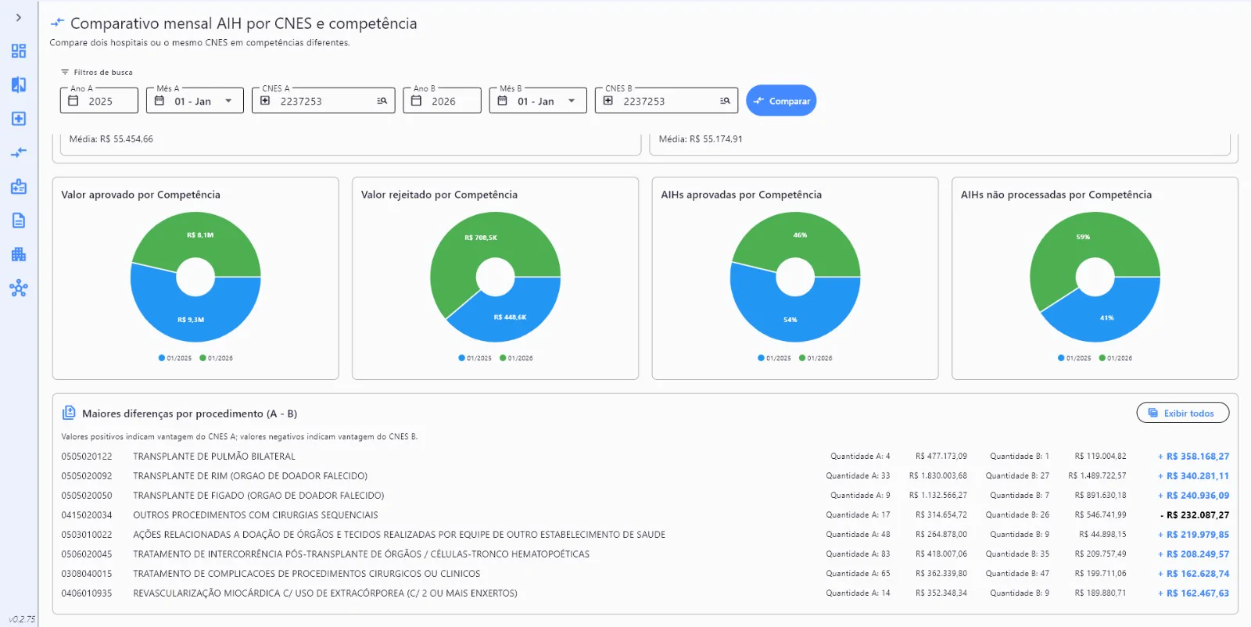Open the Mês B dropdown
This screenshot has width=1251, height=627.
538,101
